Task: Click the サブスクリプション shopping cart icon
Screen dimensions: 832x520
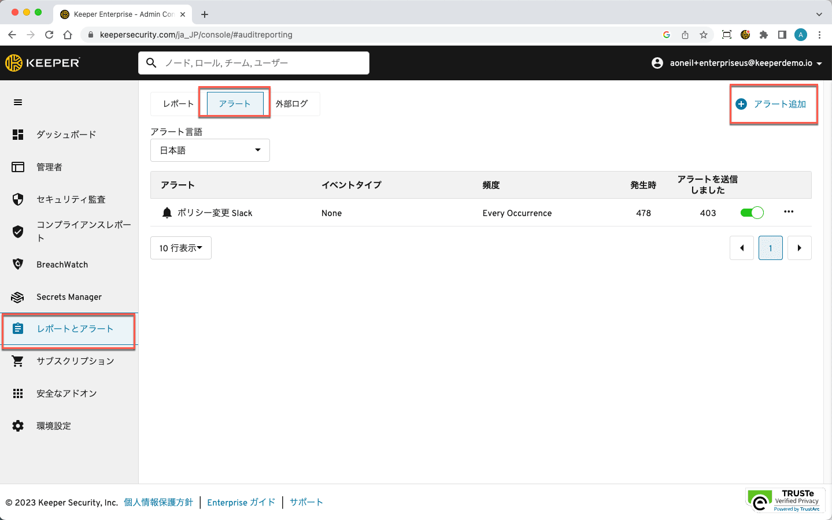Action: pos(18,361)
